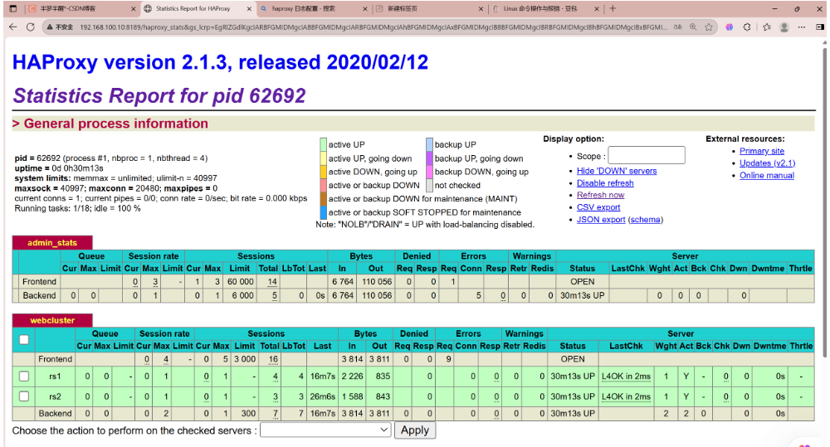Open the tab actions menu icon
The width and height of the screenshot is (830, 447).
(13, 9)
